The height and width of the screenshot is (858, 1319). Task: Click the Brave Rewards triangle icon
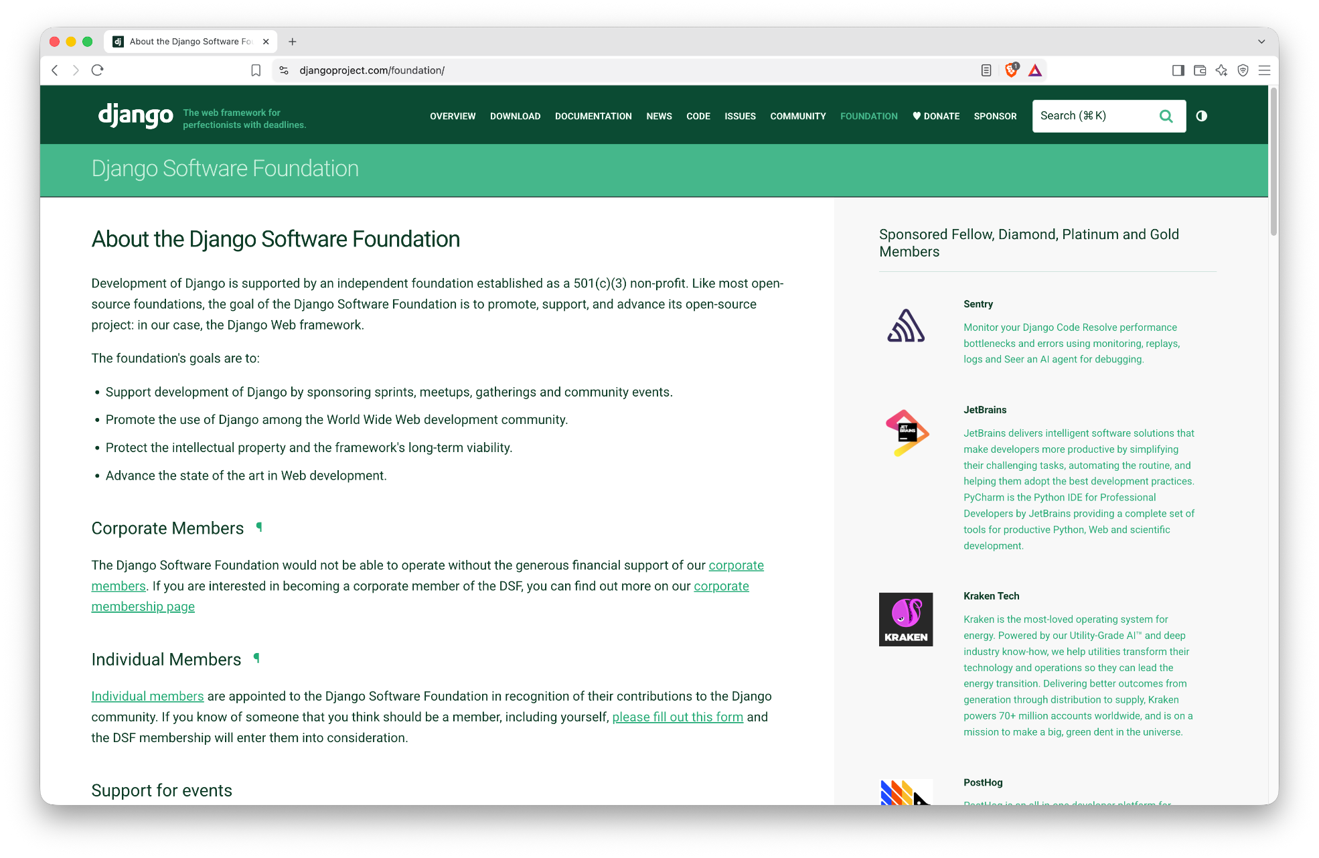[1035, 70]
